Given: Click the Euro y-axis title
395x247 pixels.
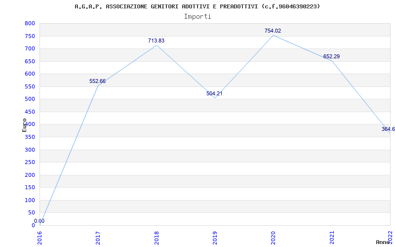Looking at the screenshot, I should (24, 125).
